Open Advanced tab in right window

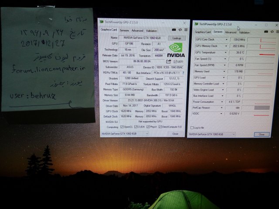click(231, 32)
